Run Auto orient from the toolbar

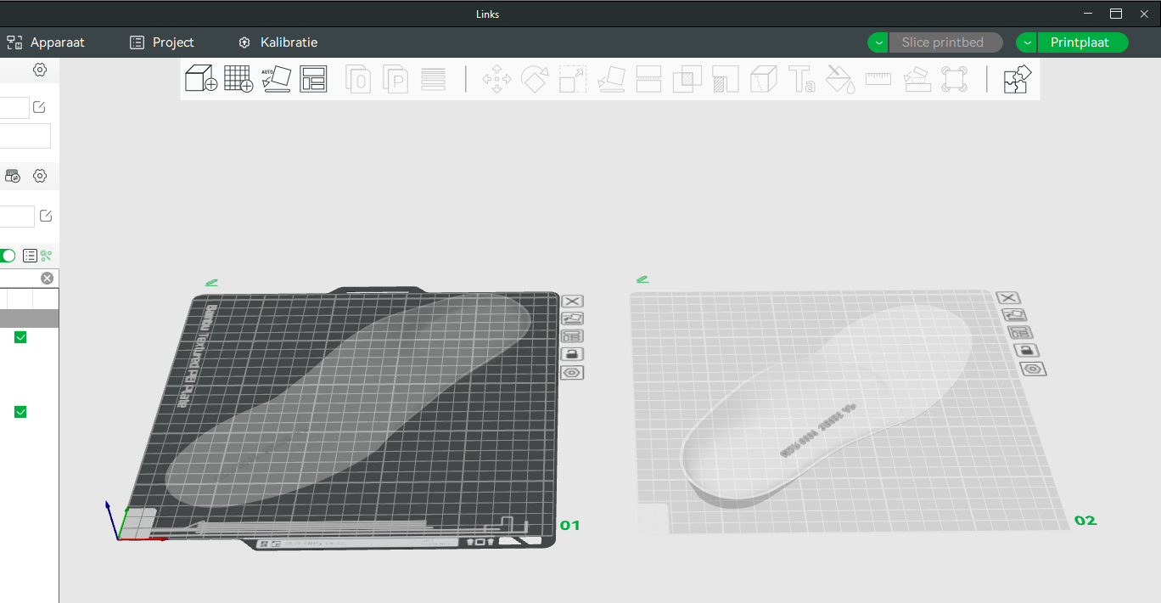click(x=276, y=78)
